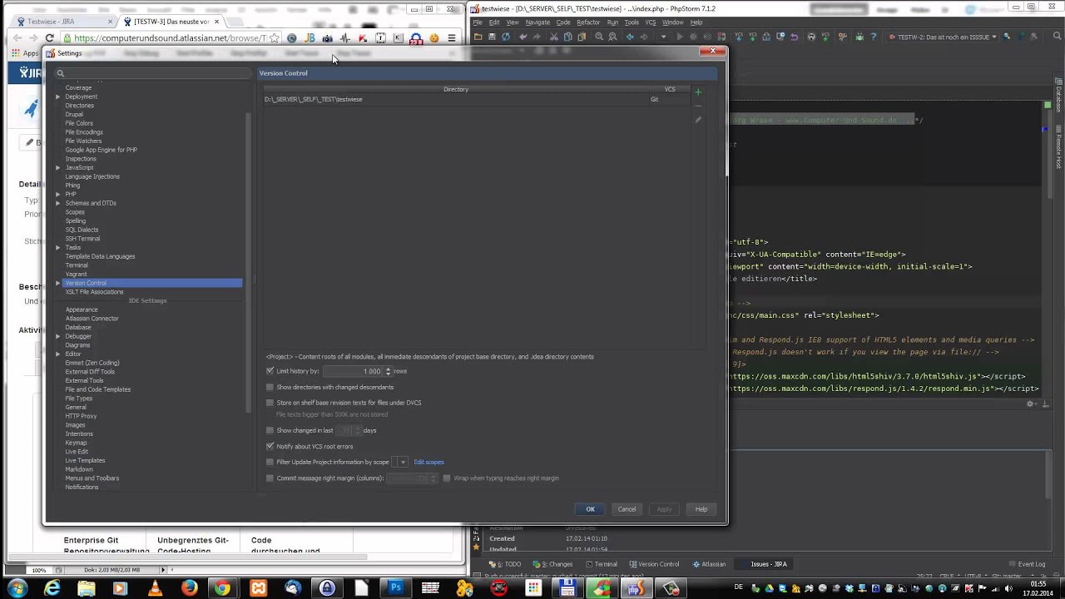
Task: Enable Filter Update Project information by scope
Action: 270,462
